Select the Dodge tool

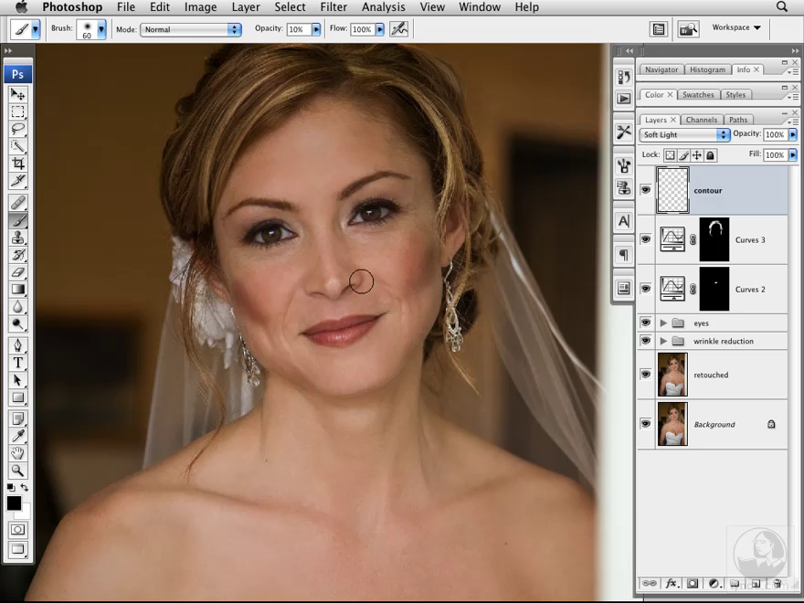(x=18, y=324)
